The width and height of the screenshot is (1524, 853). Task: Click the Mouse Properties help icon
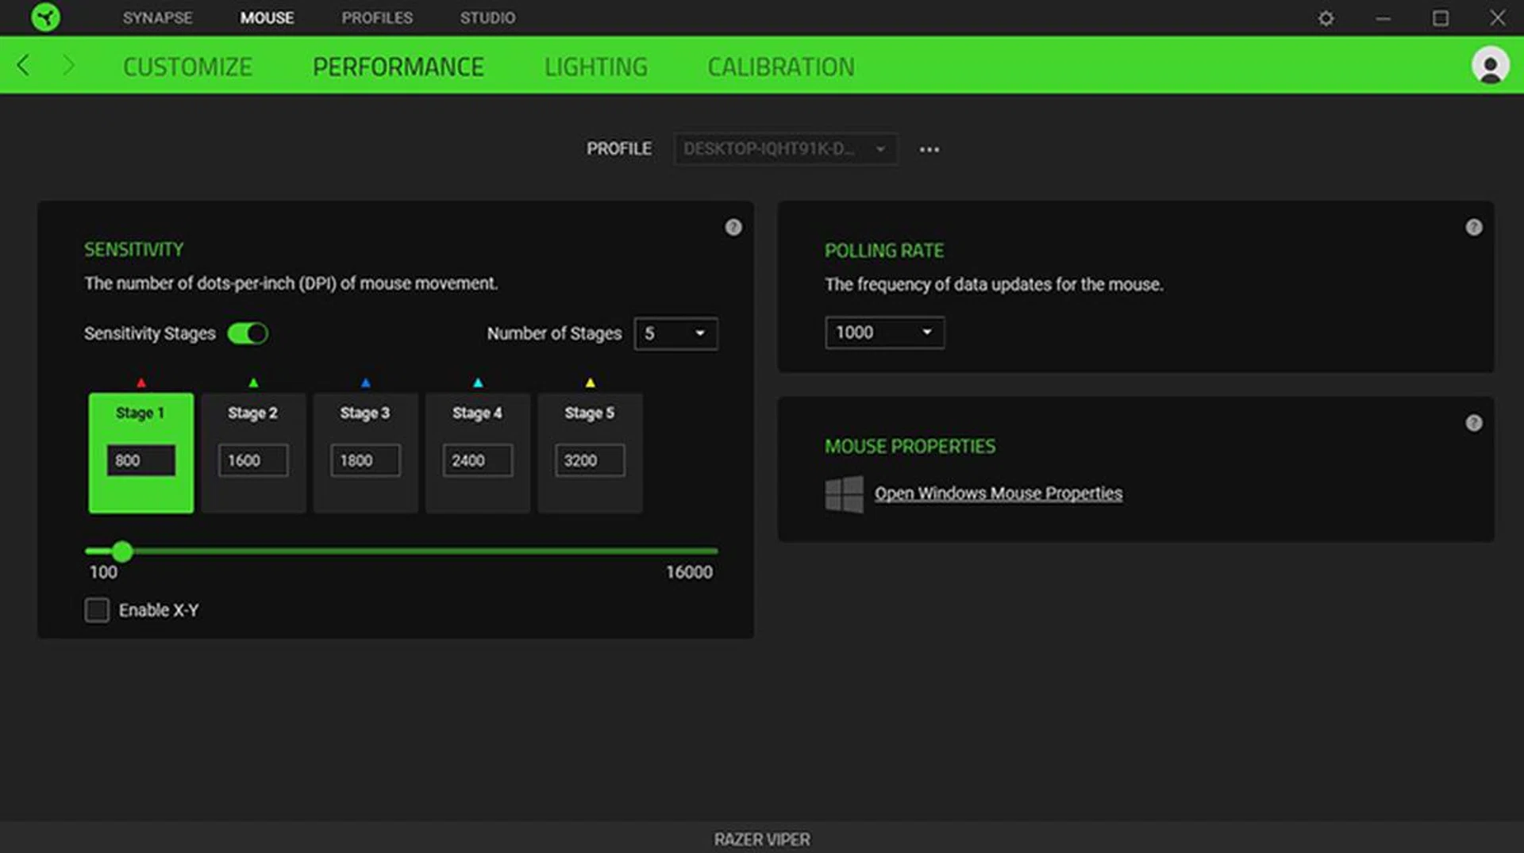pos(1474,423)
